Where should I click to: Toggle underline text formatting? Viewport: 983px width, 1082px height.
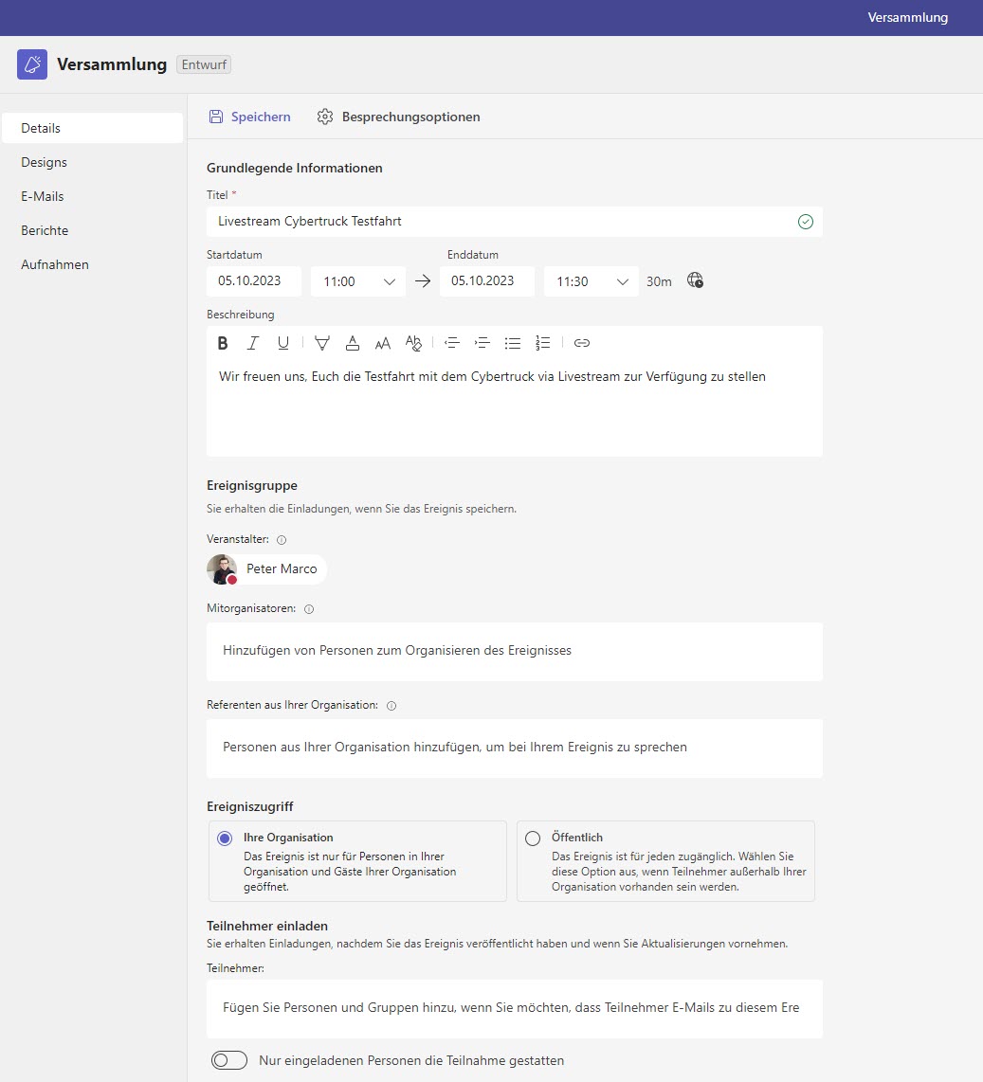283,343
